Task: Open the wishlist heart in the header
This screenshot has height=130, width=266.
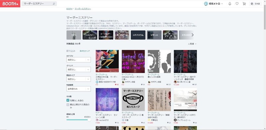Action: (x=237, y=4)
